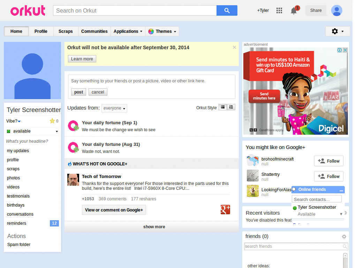The width and height of the screenshot is (357, 268).
Task: Open the Themes dropdown menu
Action: (162, 31)
